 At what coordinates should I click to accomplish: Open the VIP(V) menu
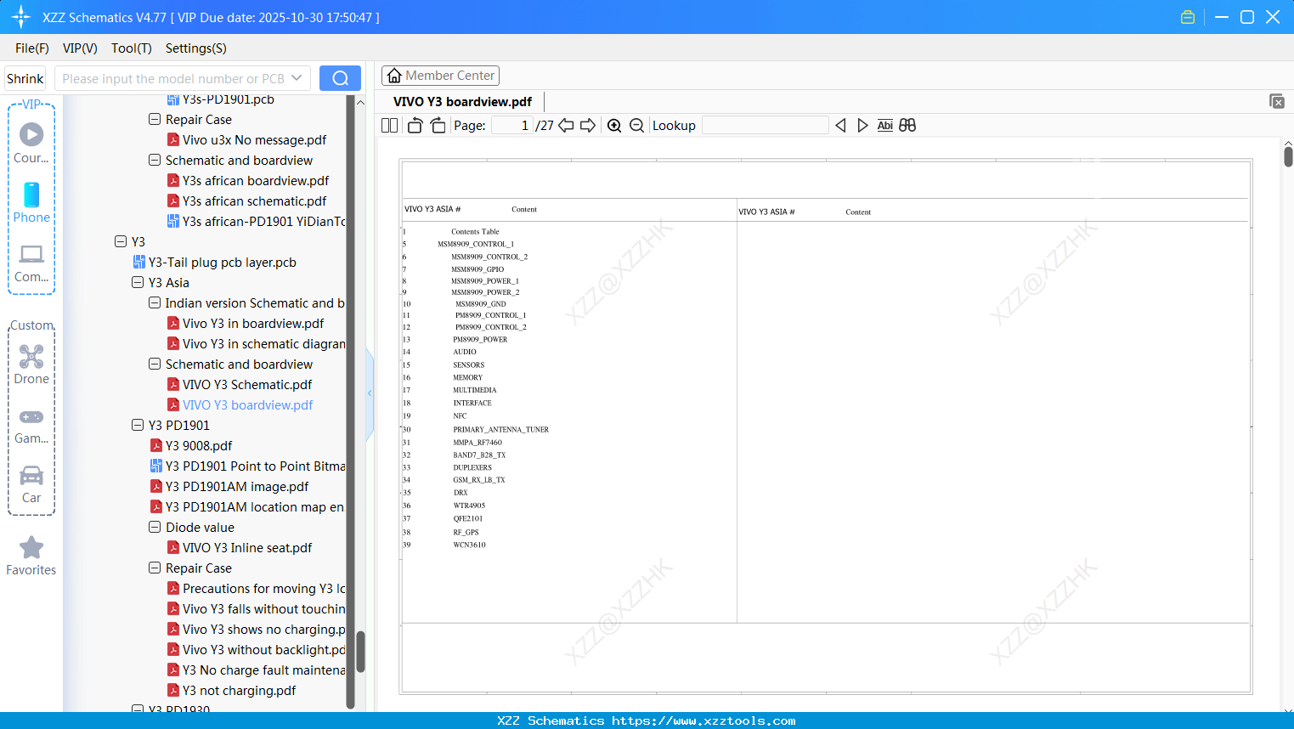point(80,48)
